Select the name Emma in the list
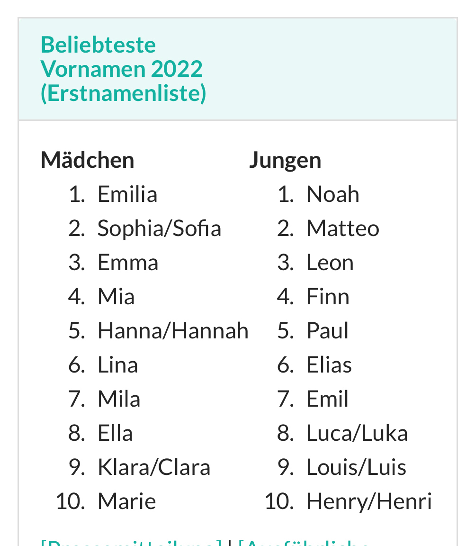This screenshot has width=466, height=546. [128, 263]
